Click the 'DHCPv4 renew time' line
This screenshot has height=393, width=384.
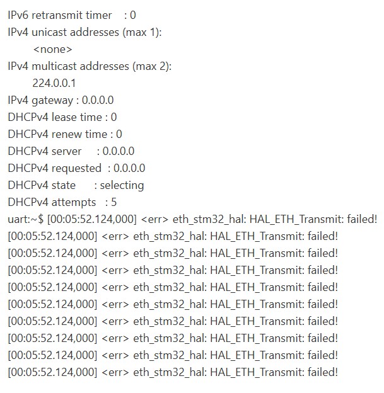[65, 134]
